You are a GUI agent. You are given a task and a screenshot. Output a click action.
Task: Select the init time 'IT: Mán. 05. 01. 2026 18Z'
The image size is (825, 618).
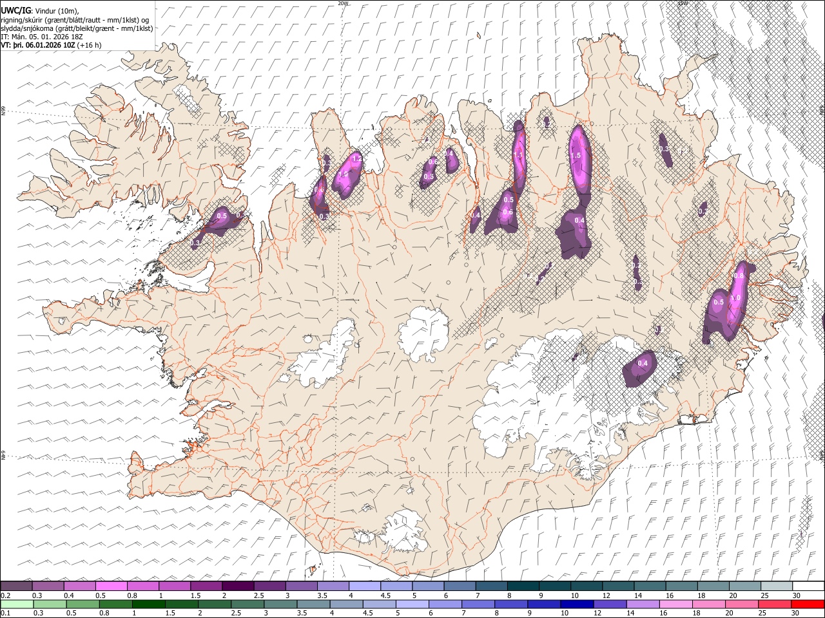coord(42,37)
